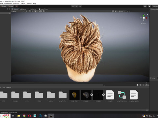Open the Help menu
Screen dimensions: 158x118
point(35,4)
